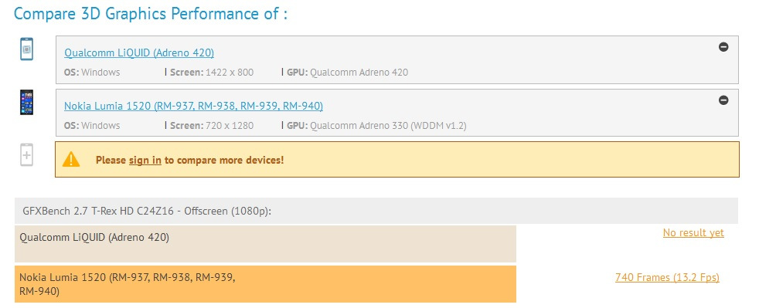Remove Qualcomm LiQUID device with minus icon
Screen dimensions: 759x308
click(723, 47)
